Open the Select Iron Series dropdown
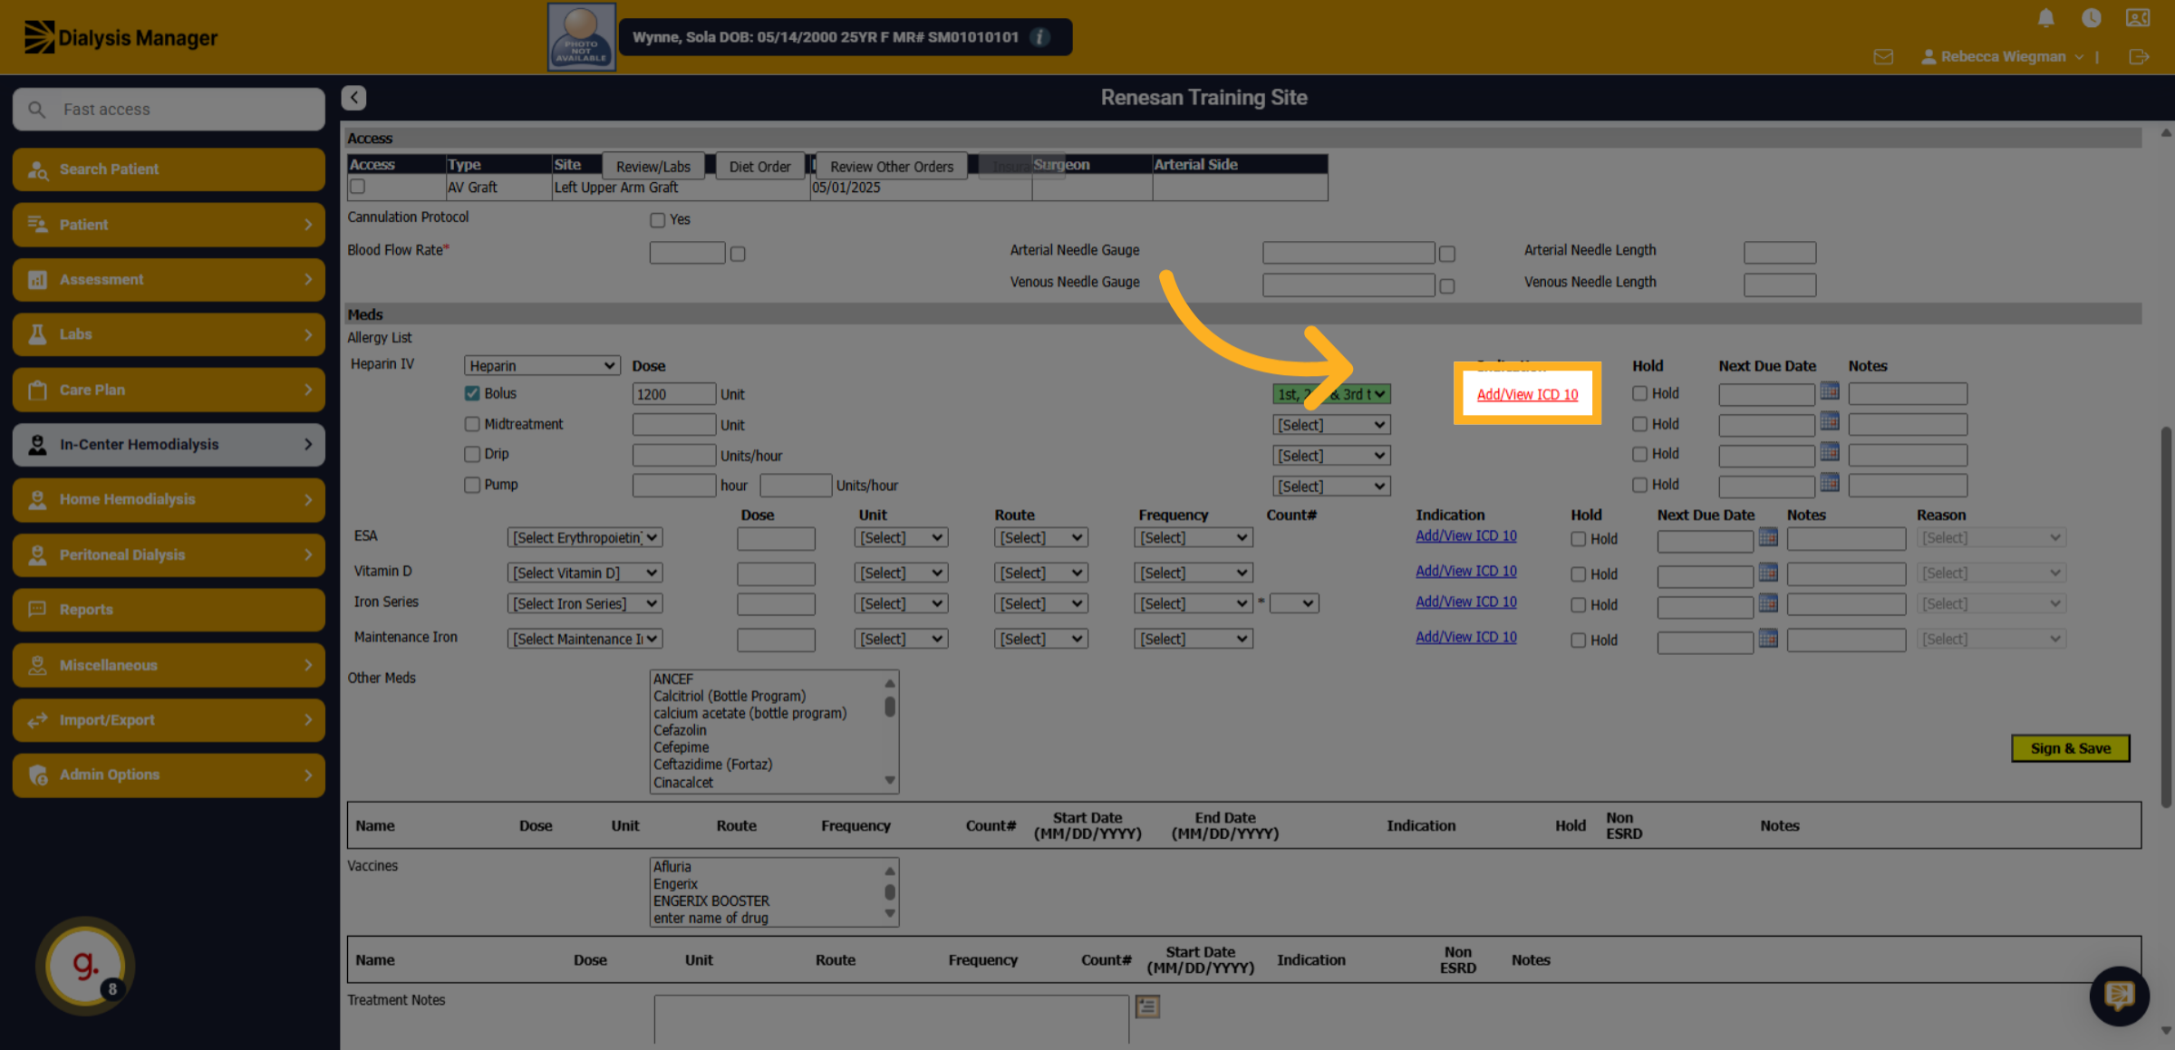 [x=585, y=603]
